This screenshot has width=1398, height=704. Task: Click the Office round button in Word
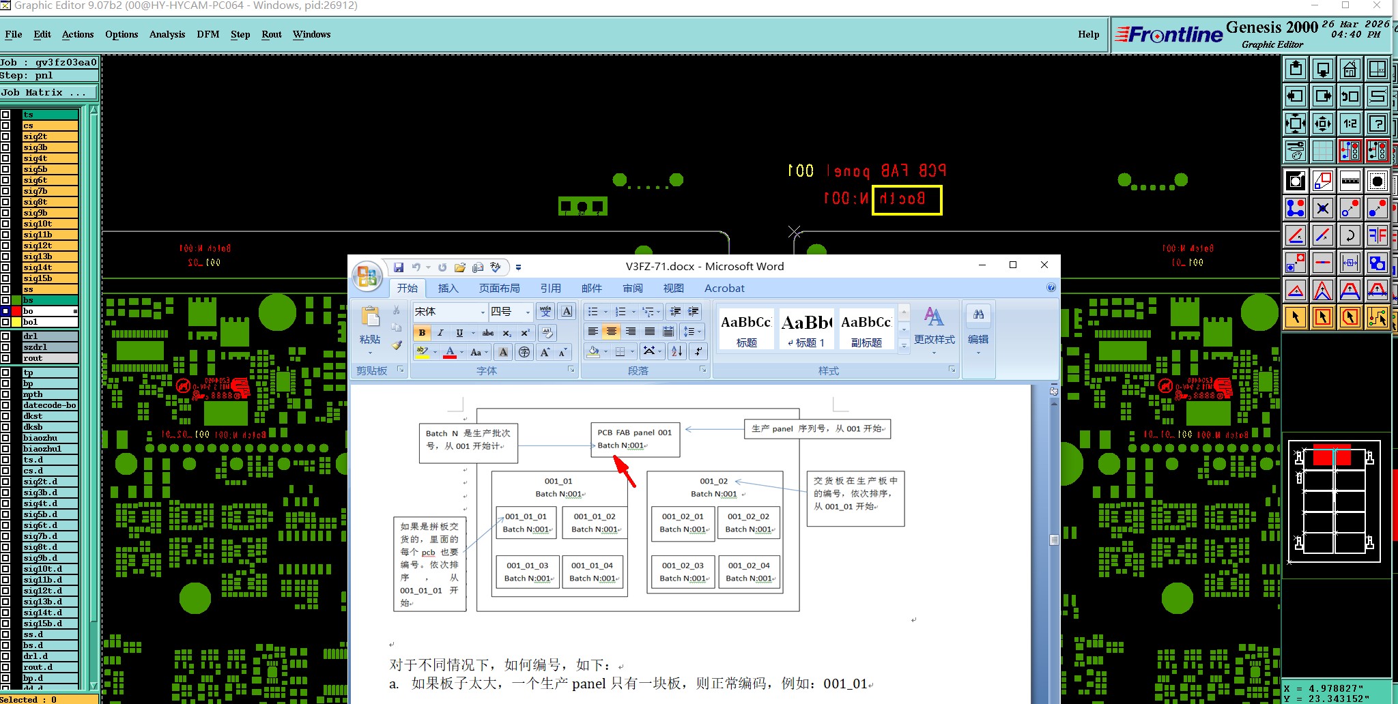(x=367, y=276)
